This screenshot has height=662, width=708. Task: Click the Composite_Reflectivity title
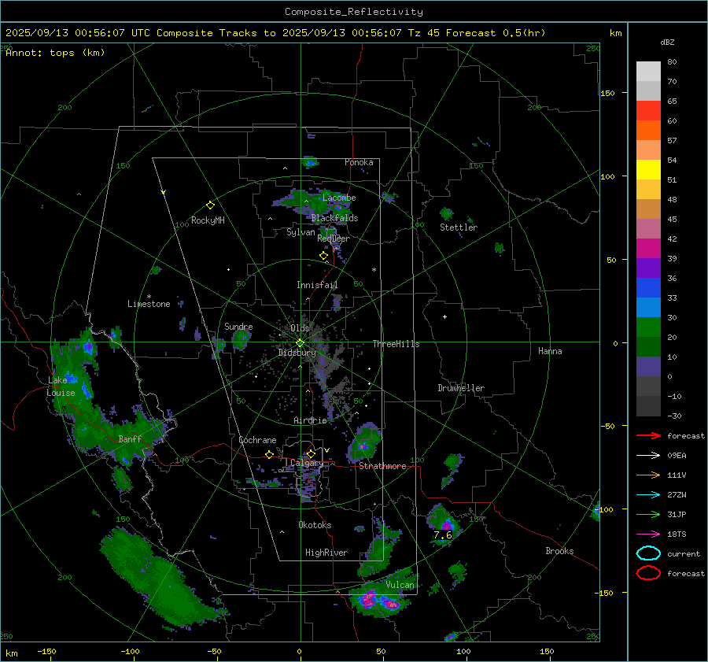tap(353, 12)
